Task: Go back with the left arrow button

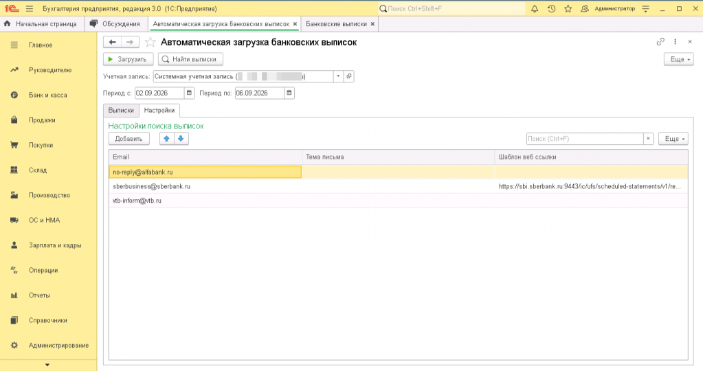Action: coord(113,42)
